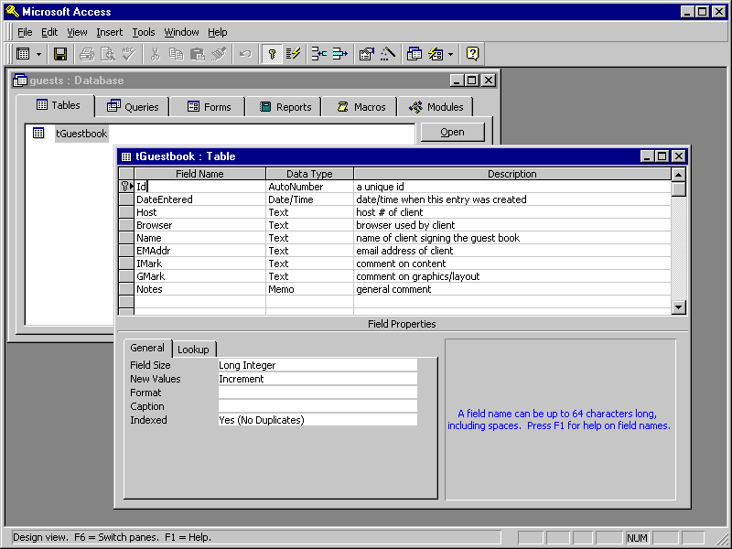This screenshot has width=732, height=549.
Task: Click the Insert Rows toolbar icon
Action: (x=318, y=54)
